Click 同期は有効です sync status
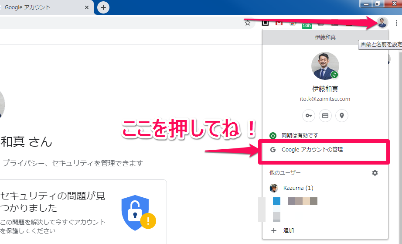The height and width of the screenshot is (244, 402). [300, 135]
